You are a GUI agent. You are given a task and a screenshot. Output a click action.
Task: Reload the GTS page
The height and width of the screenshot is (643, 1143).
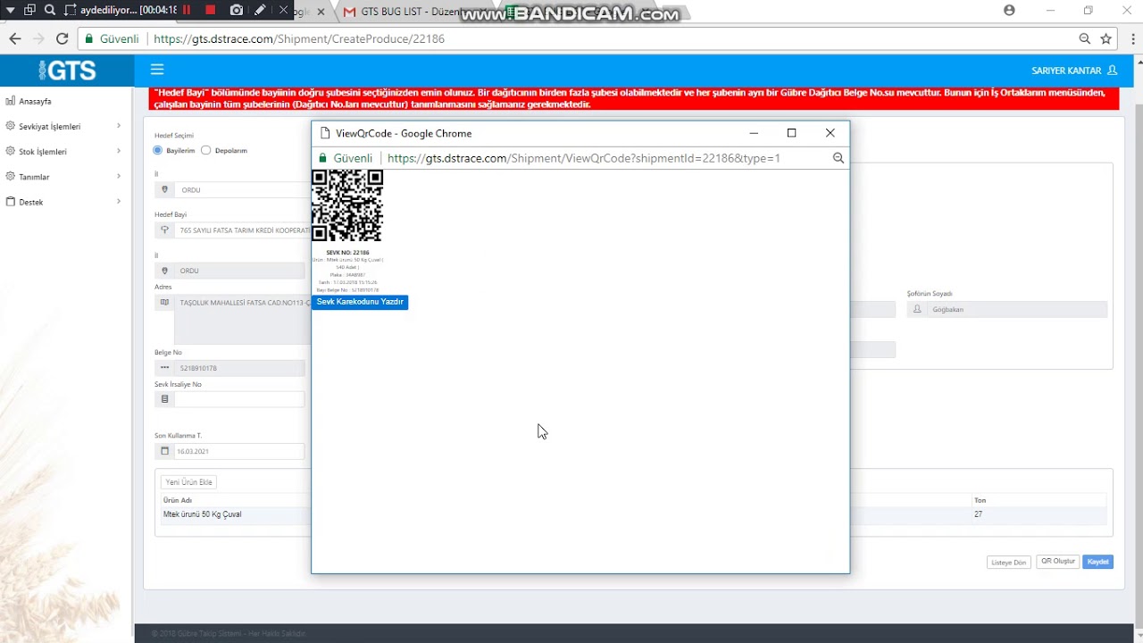62,38
